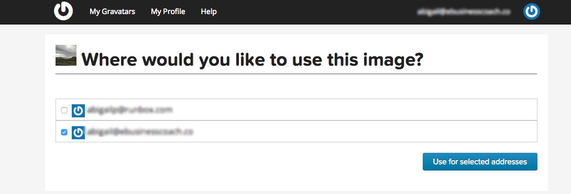Open the account avatar icon at top right
The height and width of the screenshot is (194, 571).
click(x=531, y=11)
